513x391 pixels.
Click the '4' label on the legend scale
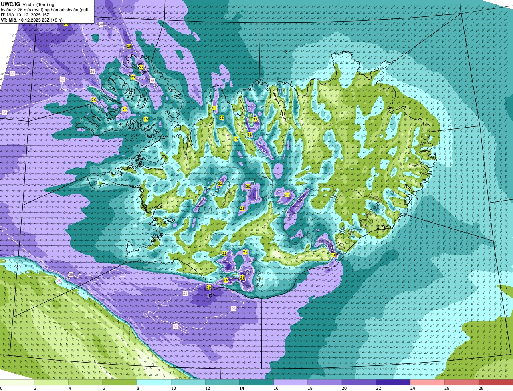(x=69, y=388)
